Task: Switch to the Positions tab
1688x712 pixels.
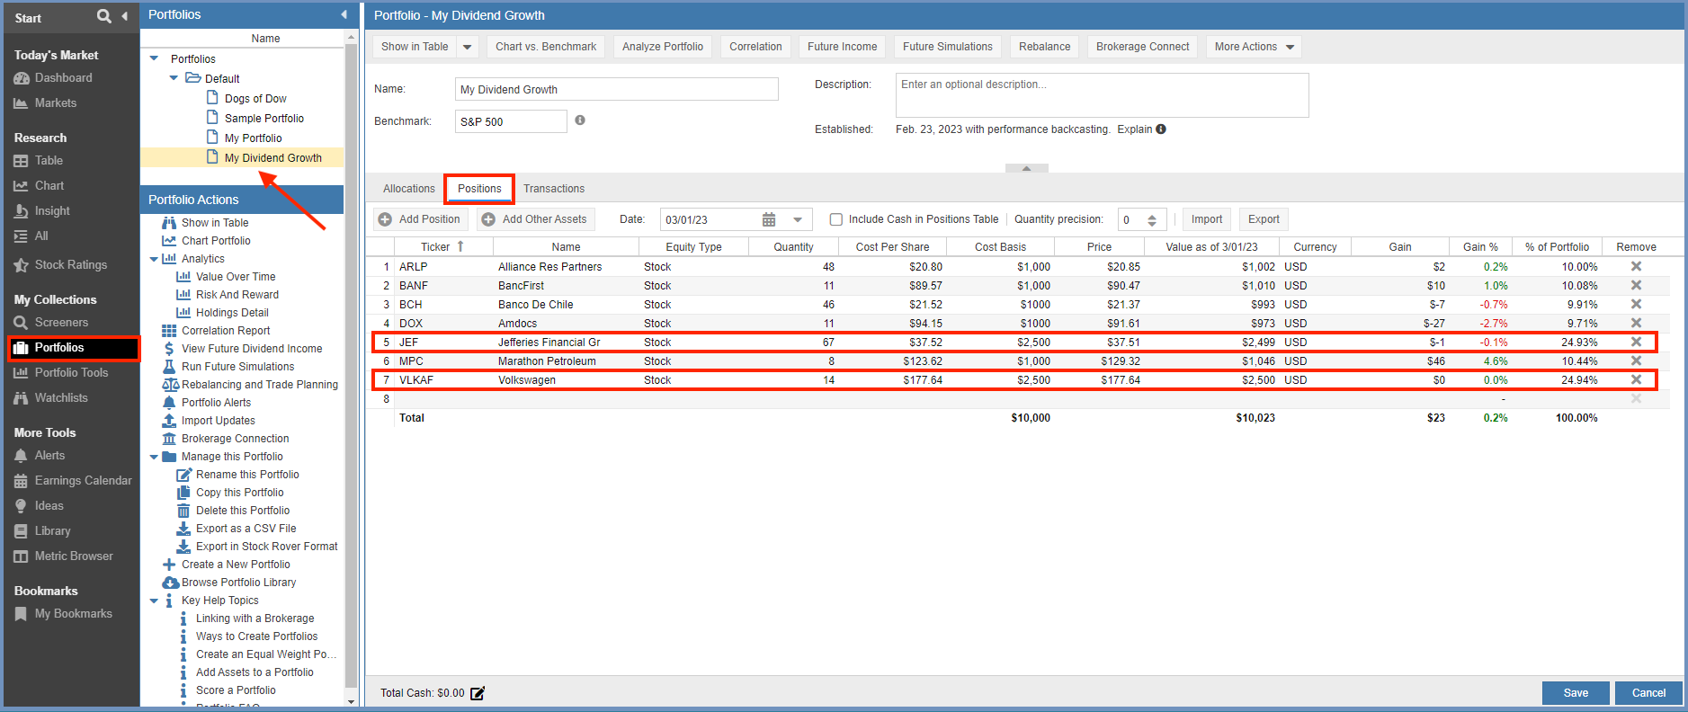Action: (x=479, y=189)
